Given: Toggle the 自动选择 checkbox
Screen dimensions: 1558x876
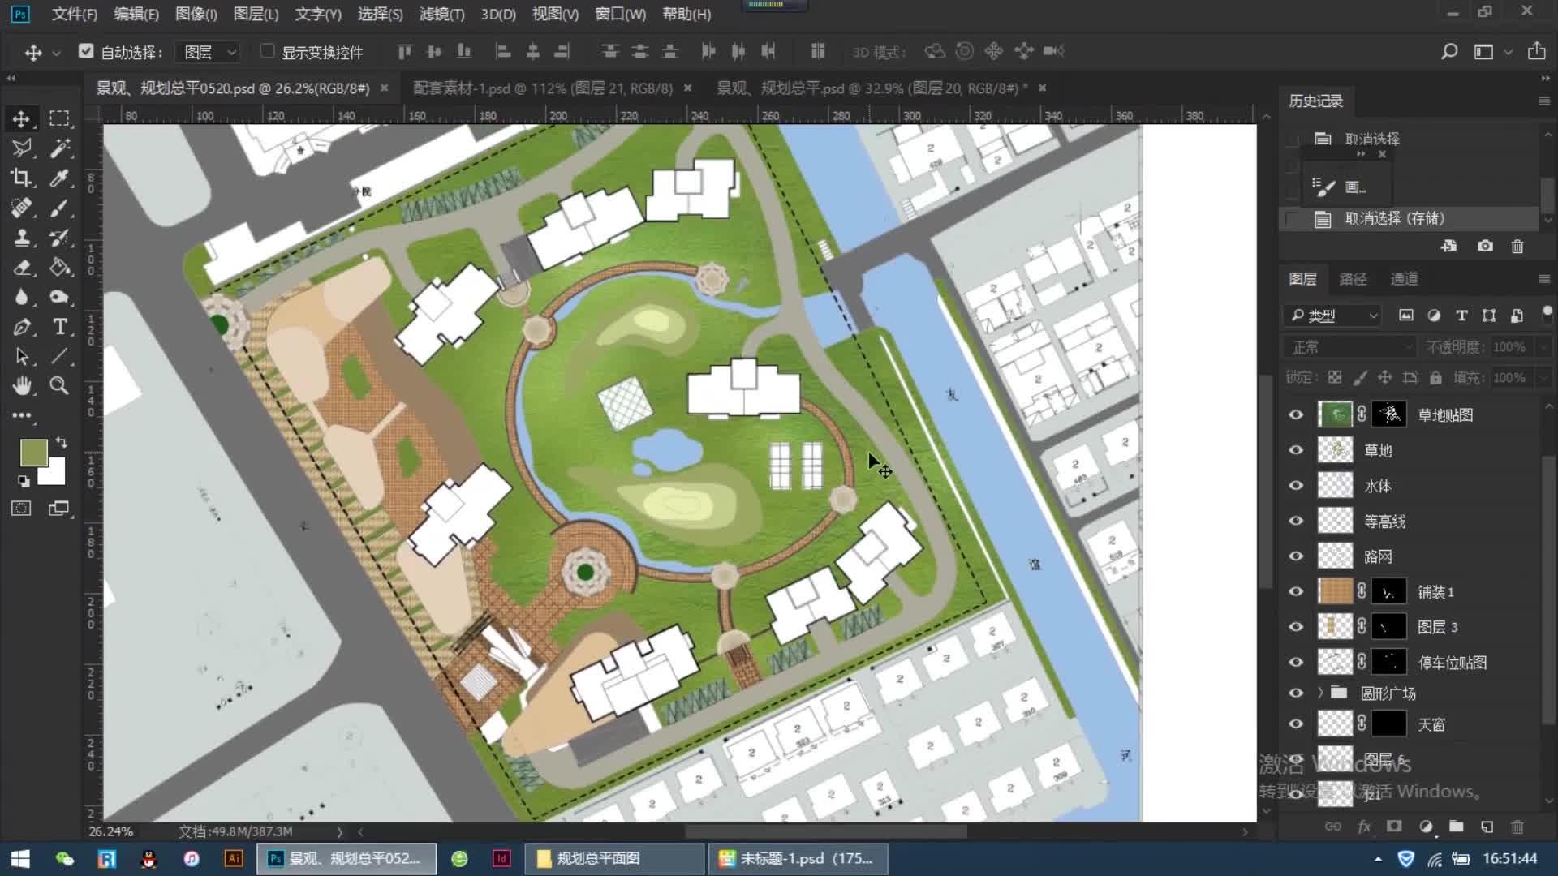Looking at the screenshot, I should 86,51.
